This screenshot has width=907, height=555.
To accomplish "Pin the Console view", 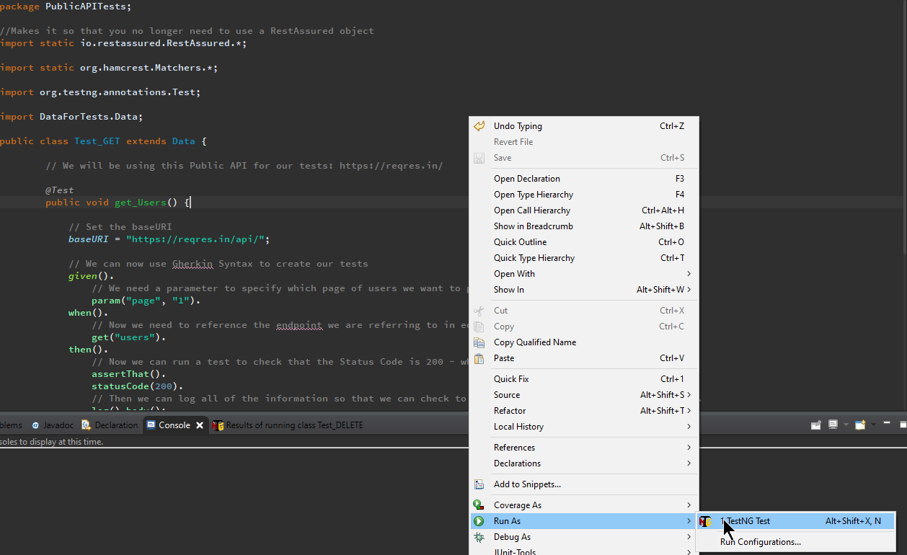I will click(x=816, y=425).
